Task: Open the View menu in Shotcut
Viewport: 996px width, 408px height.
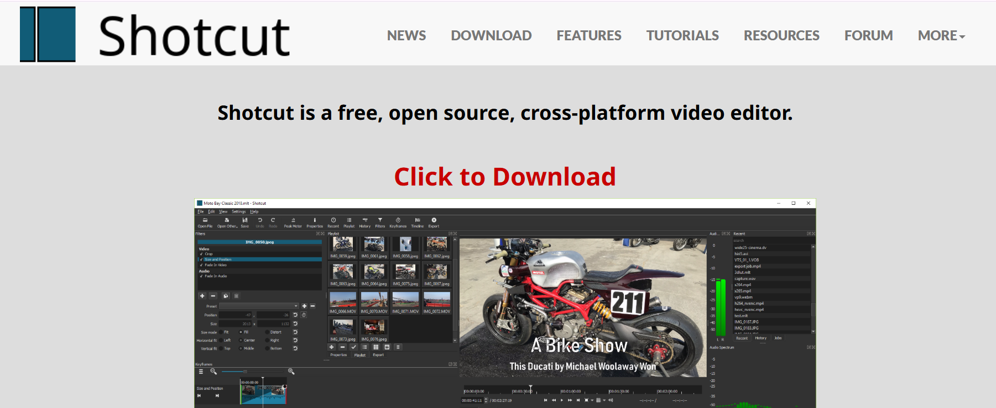Action: coord(223,211)
